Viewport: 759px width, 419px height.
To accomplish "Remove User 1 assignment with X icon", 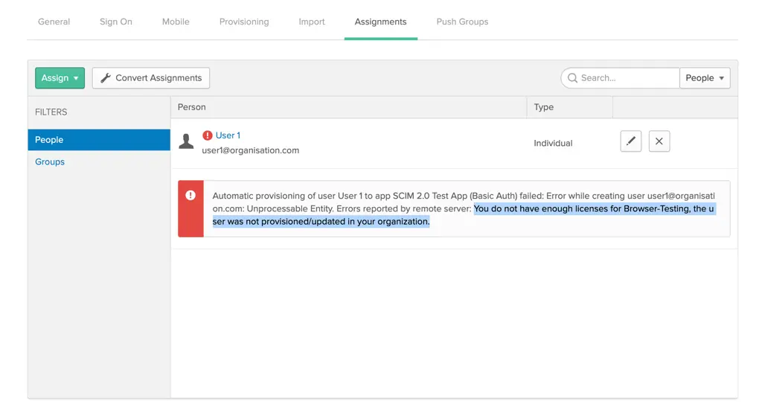I will pyautogui.click(x=659, y=141).
